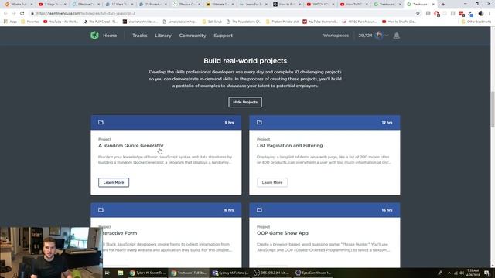The height and width of the screenshot is (278, 495).
Task: Show hidden system tray icons
Action: [x=449, y=273]
